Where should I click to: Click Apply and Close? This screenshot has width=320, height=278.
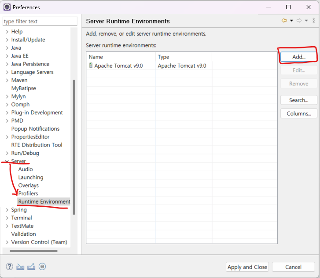tap(247, 267)
